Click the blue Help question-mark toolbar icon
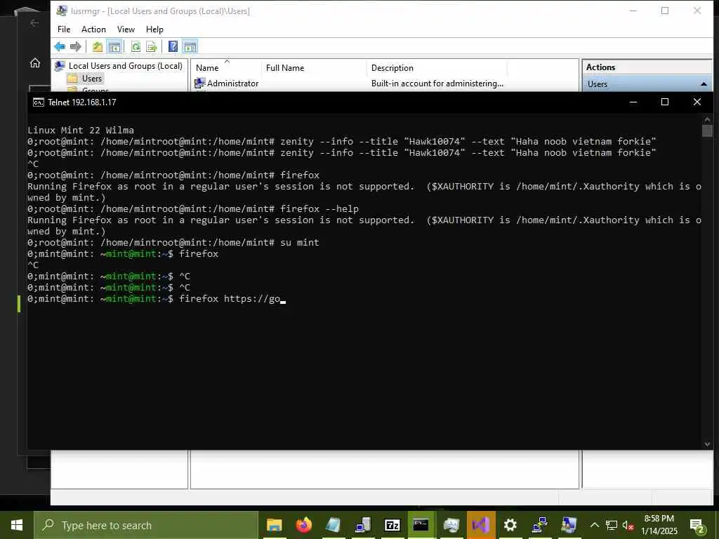The image size is (719, 539). [x=173, y=46]
